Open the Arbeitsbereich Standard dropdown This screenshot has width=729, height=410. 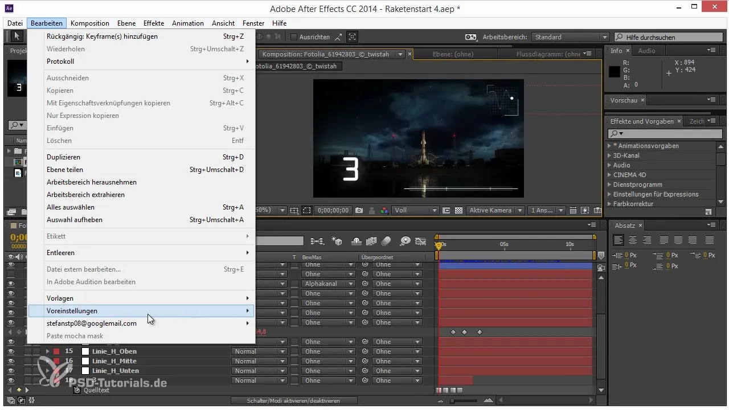571,37
